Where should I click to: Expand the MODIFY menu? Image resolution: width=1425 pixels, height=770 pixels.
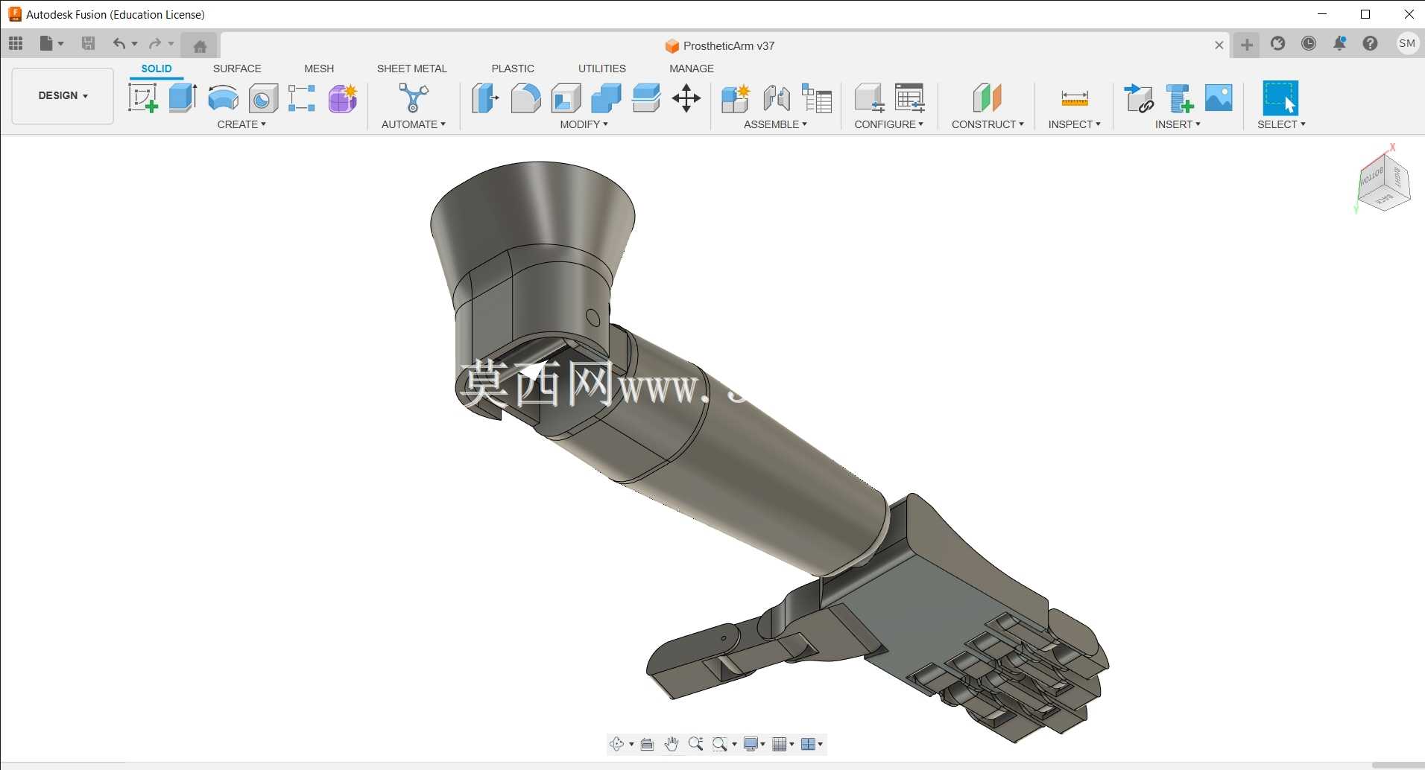(584, 124)
